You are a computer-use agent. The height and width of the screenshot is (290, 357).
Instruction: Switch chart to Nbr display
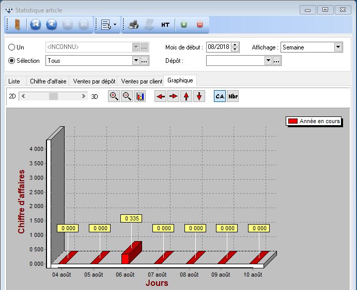coord(233,96)
